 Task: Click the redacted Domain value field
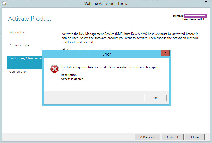(x=195, y=16)
